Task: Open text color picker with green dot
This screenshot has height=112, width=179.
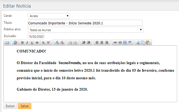Action: click(57, 42)
